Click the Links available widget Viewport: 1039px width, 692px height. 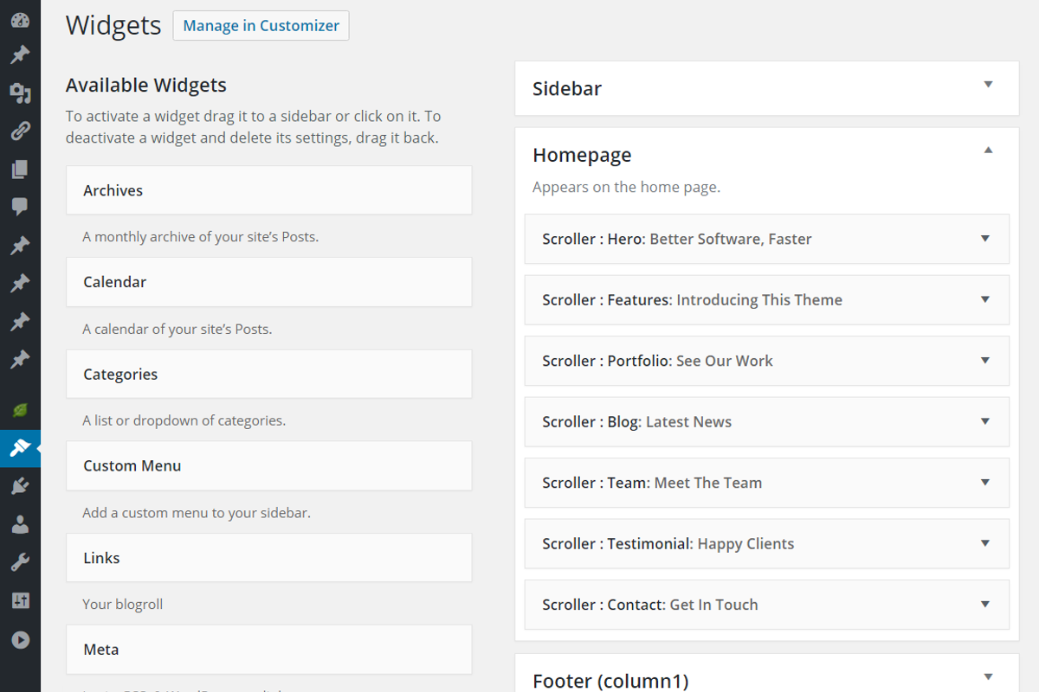[x=269, y=558]
